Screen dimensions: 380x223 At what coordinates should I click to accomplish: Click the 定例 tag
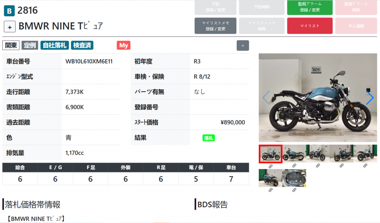(x=30, y=45)
